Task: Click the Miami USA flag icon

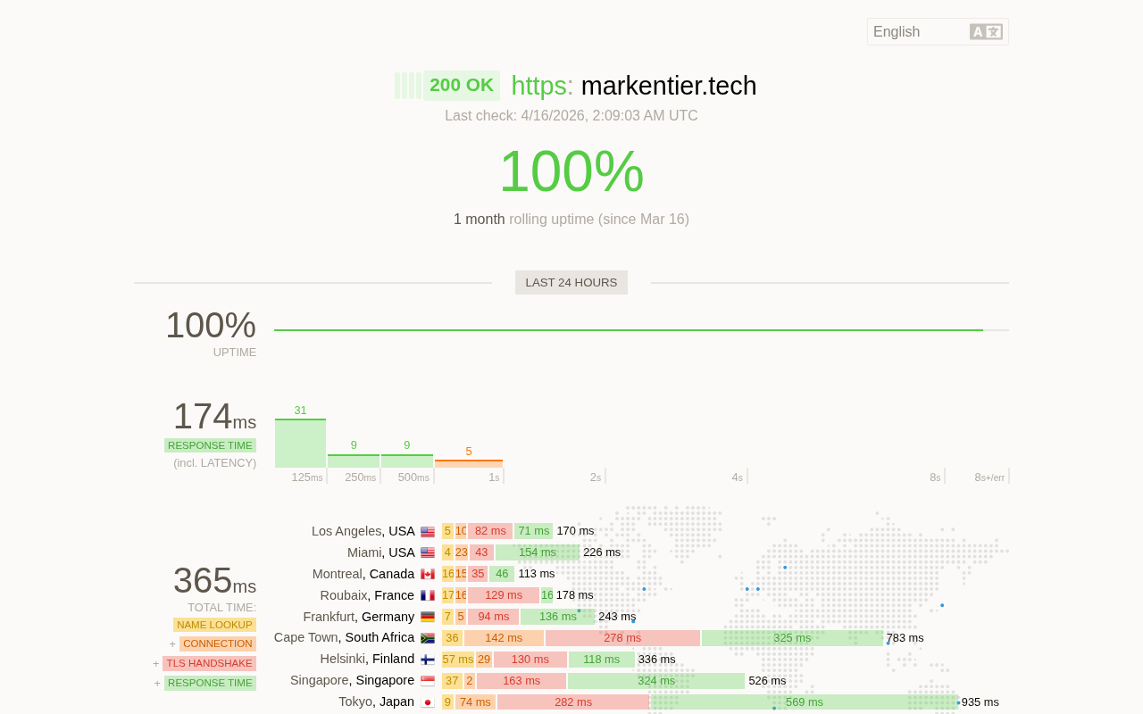Action: point(428,552)
